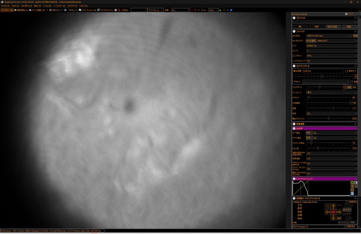Click the analog gain slider handle
The width and height of the screenshot is (361, 234).
tap(319, 87)
